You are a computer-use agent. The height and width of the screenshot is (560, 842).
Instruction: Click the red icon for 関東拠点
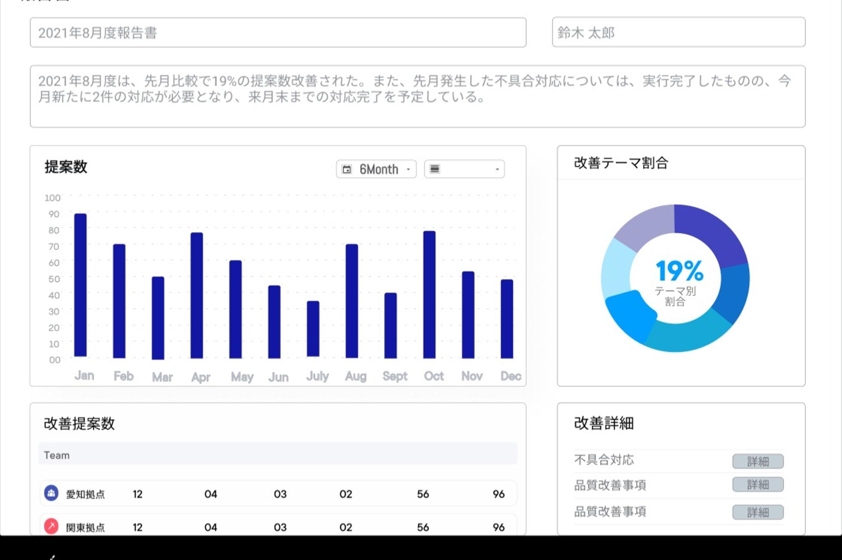[52, 526]
